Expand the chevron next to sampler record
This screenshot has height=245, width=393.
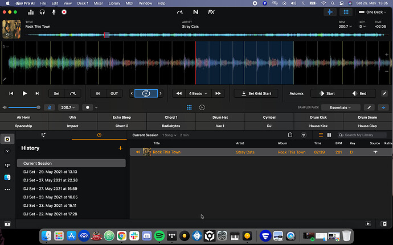click(x=96, y=107)
